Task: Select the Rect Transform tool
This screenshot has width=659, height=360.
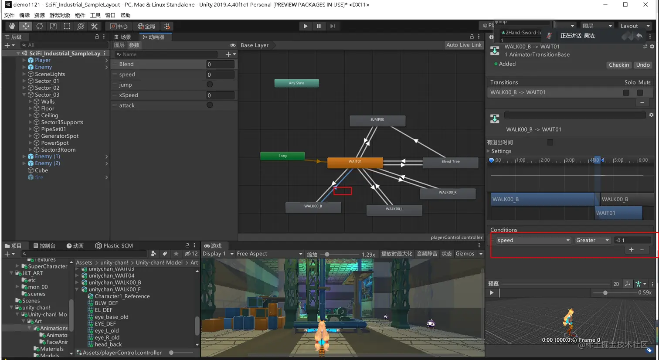Action: (67, 26)
